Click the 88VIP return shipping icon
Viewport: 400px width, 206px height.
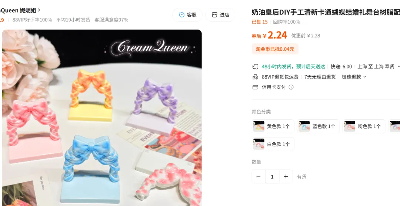pyautogui.click(x=255, y=77)
